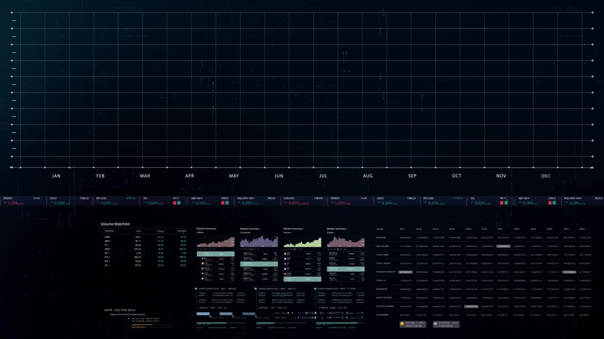The image size is (604, 339).
Task: Click the Data Analysis 002 progress bar
Action: (281, 323)
